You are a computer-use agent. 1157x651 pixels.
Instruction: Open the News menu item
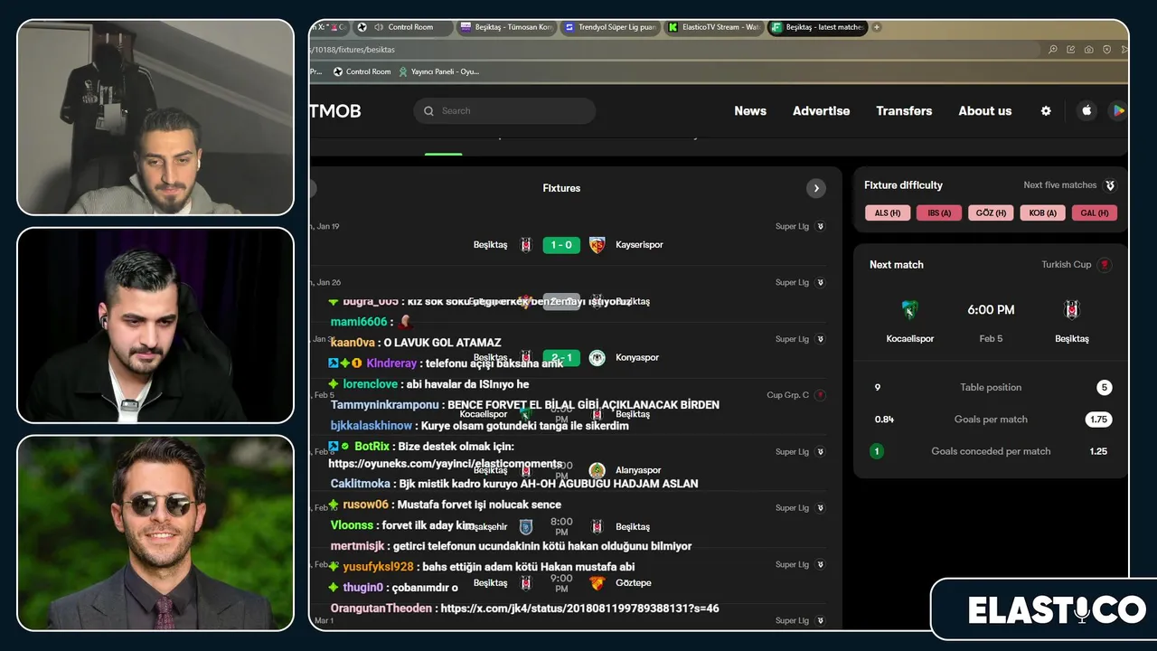click(750, 110)
